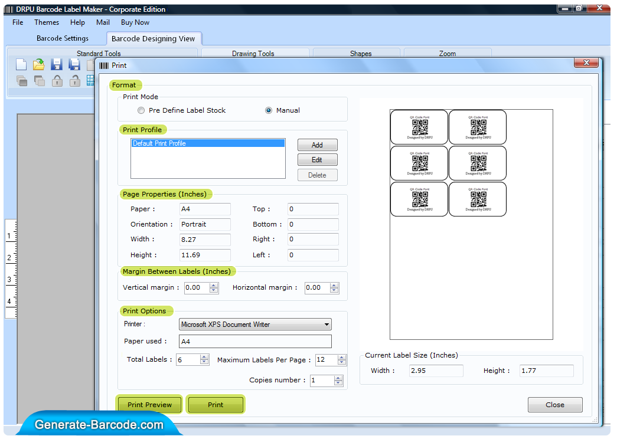Click the Current Label Size Width field

(x=436, y=371)
